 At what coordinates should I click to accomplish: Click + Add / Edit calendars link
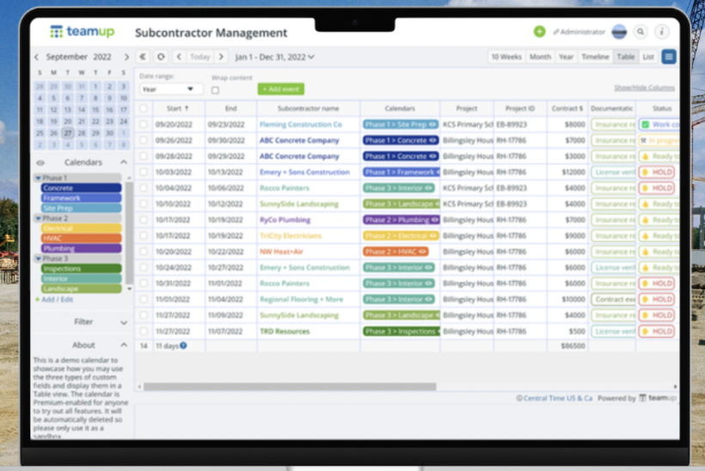[54, 300]
